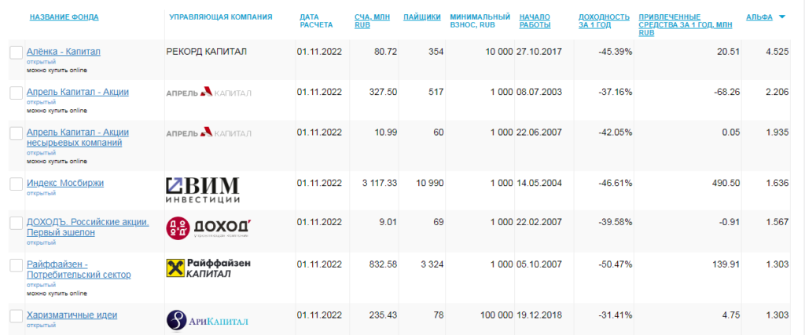Click the Альфа column header link
Screen dimensions: 805x335
(759, 17)
